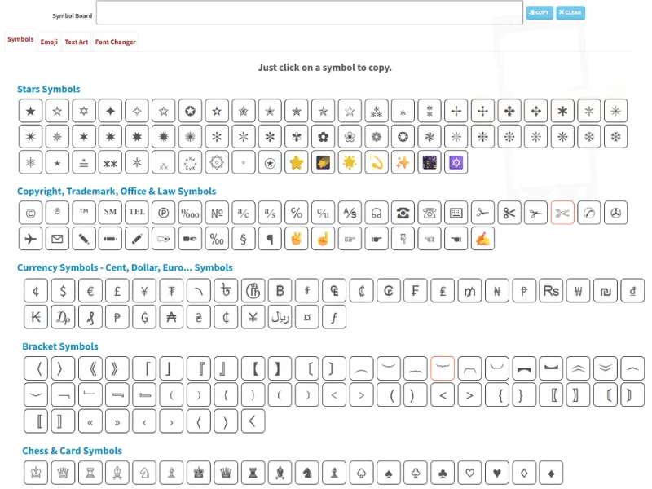Pick the black heart card symbol
Screen dimensions: 652x489
coord(497,473)
